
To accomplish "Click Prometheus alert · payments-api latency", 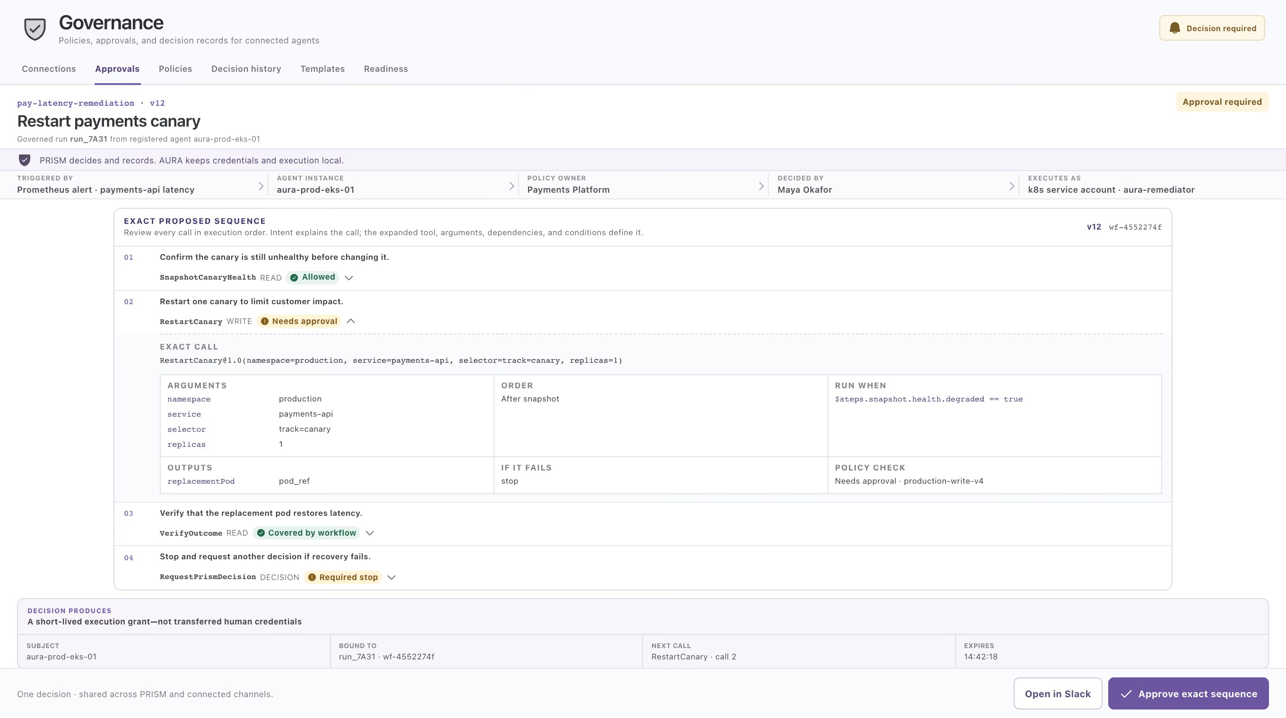I will point(105,190).
